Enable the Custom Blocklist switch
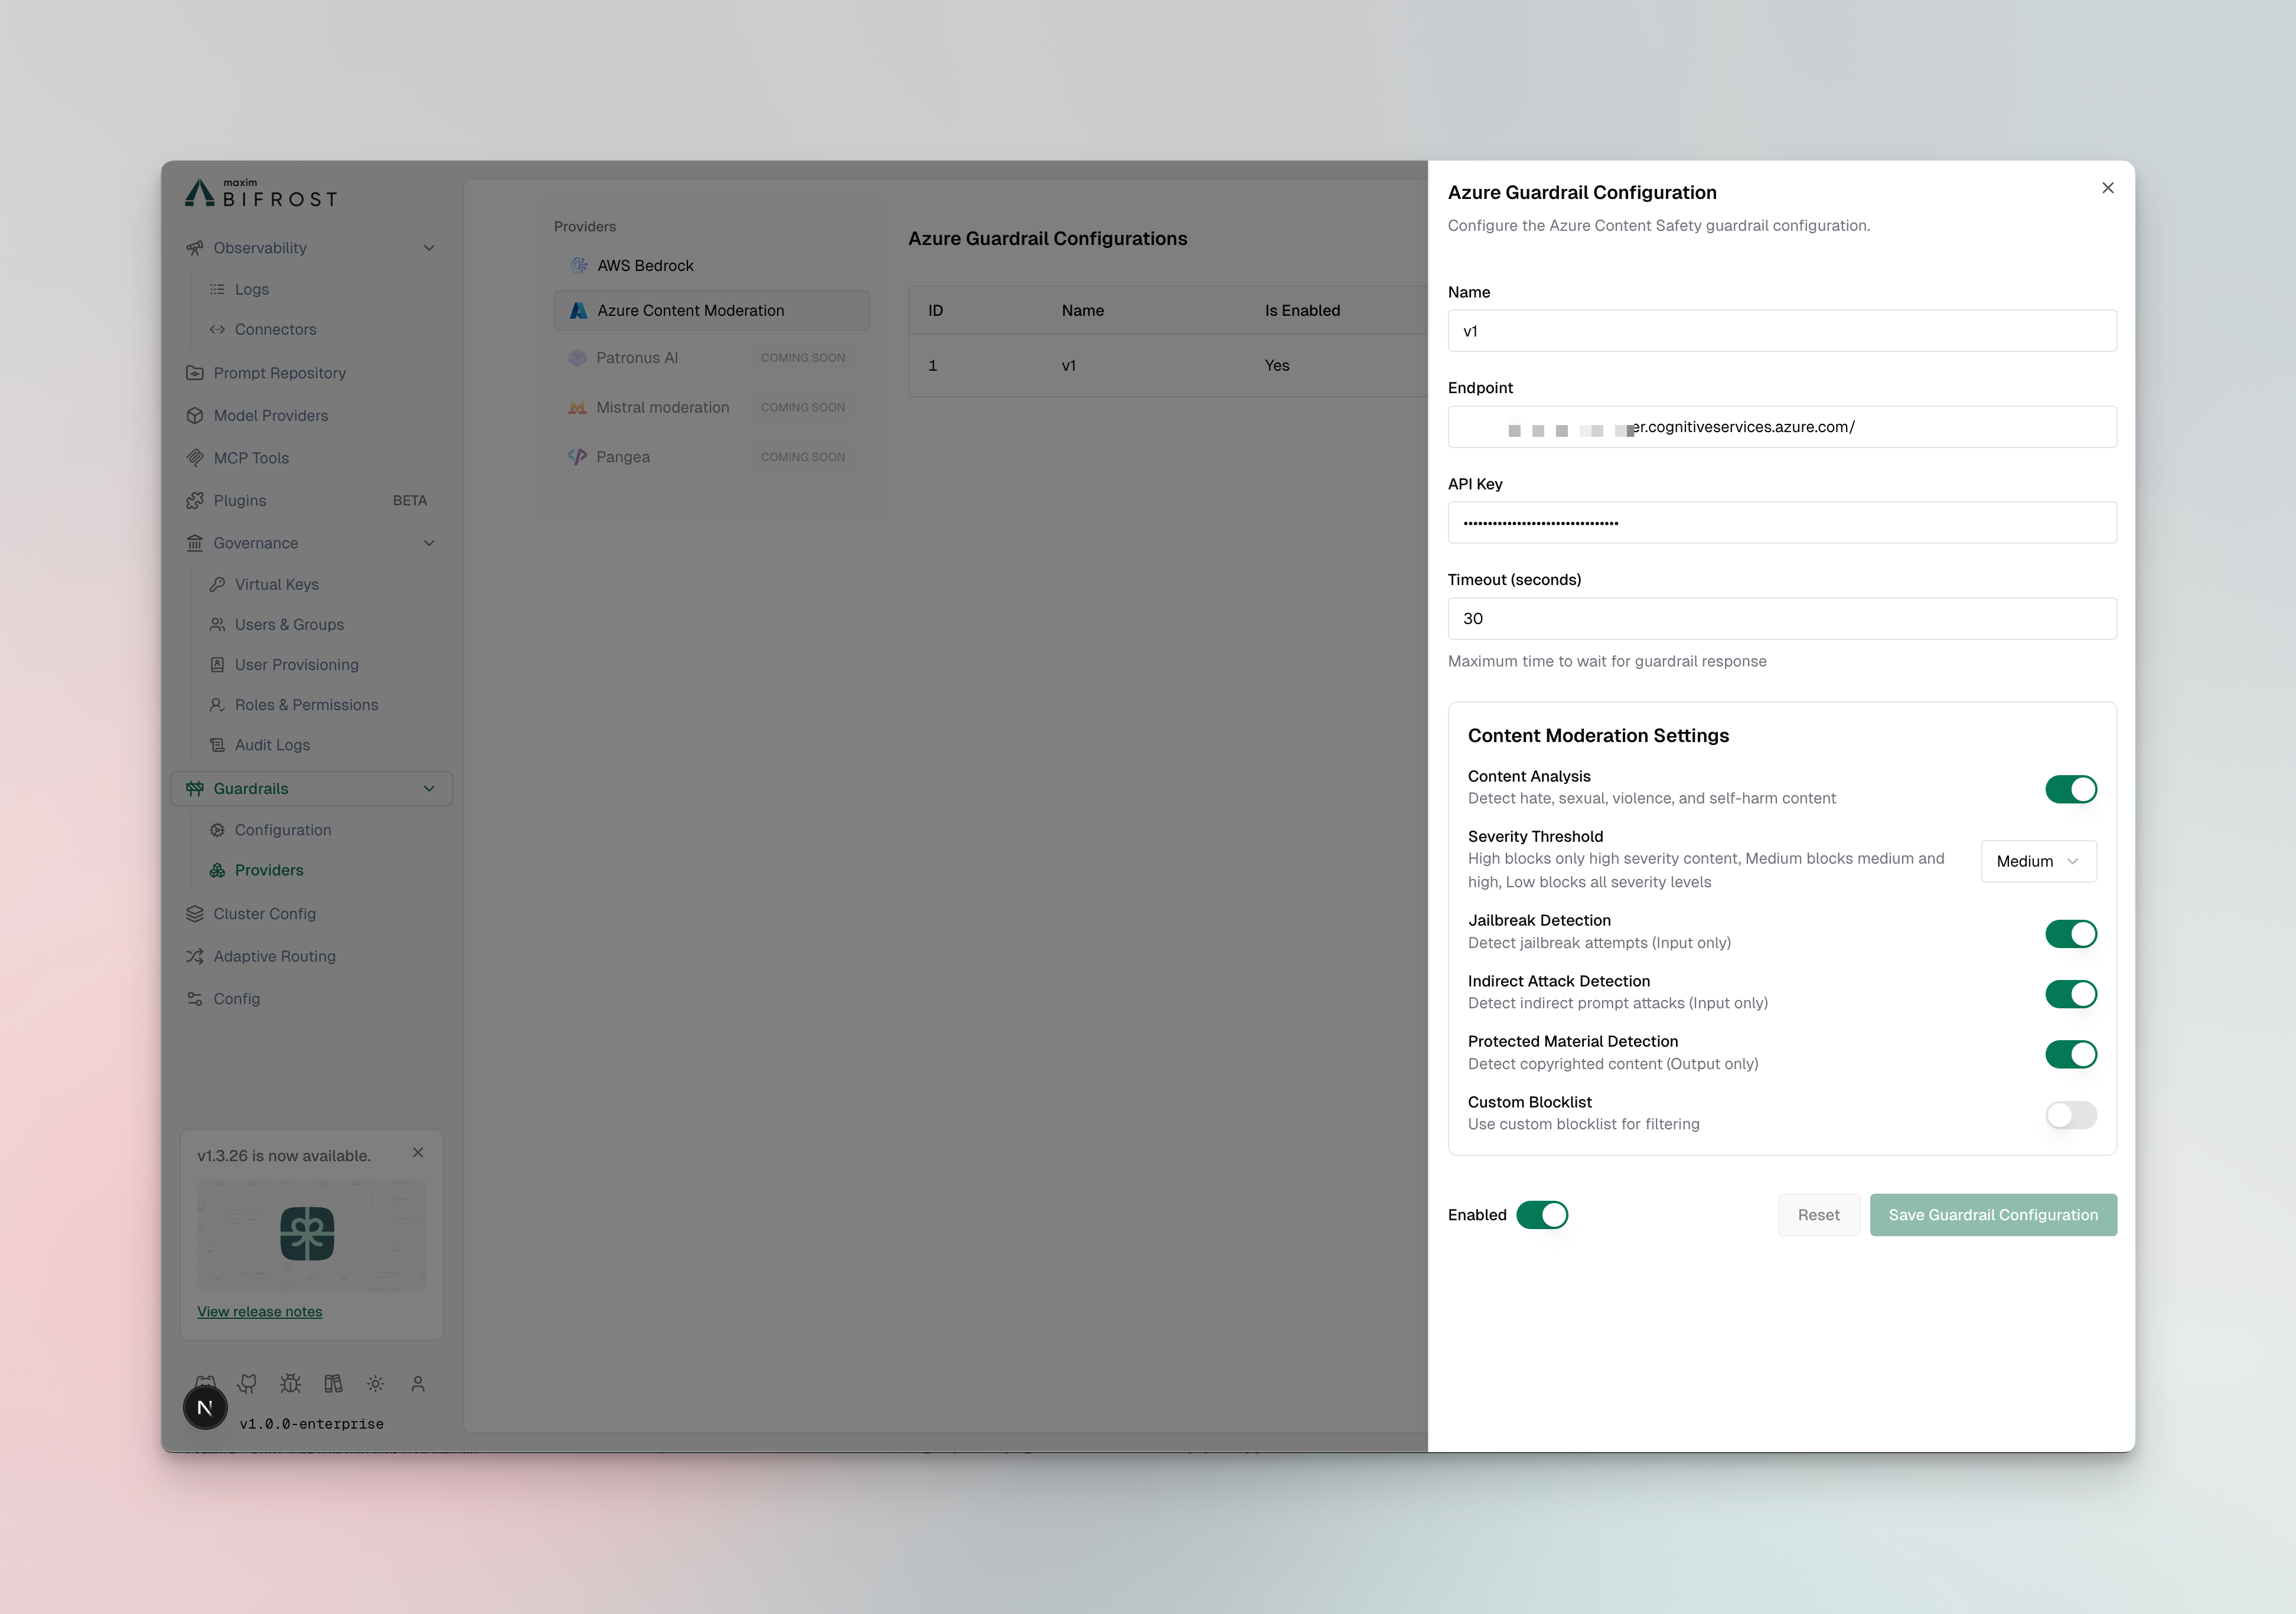Screen dimensions: 2296x1614 click(x=2070, y=1115)
